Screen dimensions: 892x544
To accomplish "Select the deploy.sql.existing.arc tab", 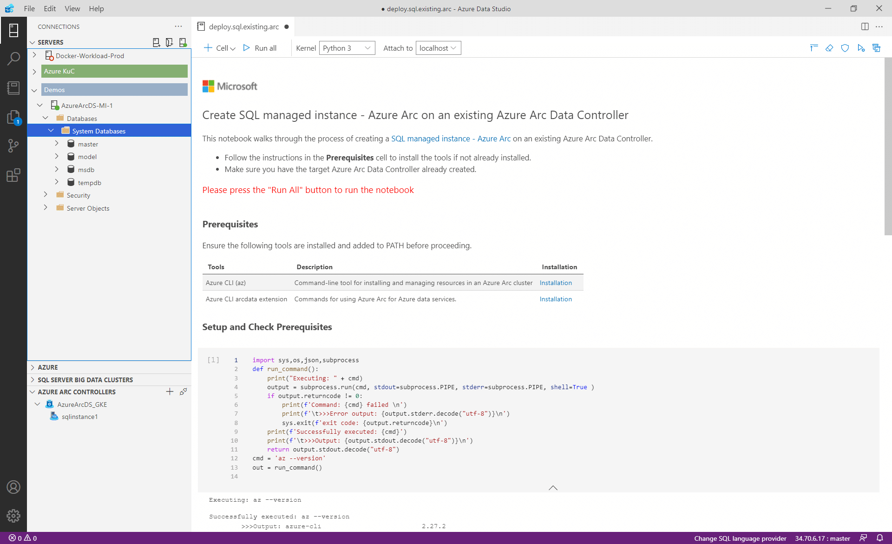I will click(x=243, y=27).
